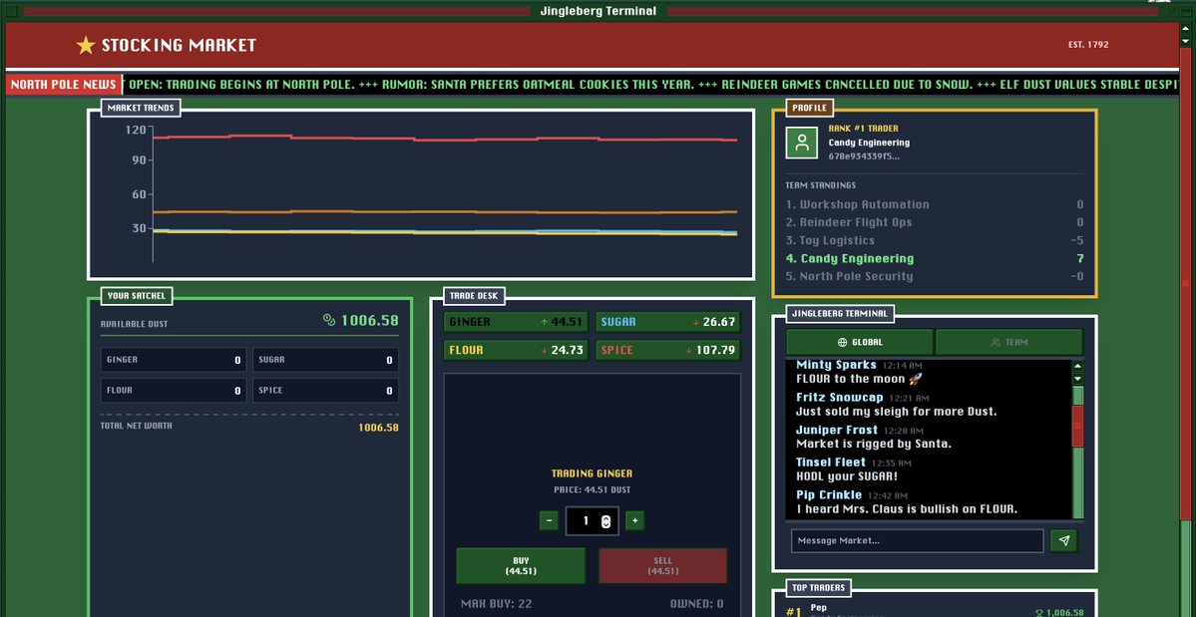Click the 'Jingleberg Terminal' window title
Image resolution: width=1196 pixels, height=617 pixels.
(598, 11)
